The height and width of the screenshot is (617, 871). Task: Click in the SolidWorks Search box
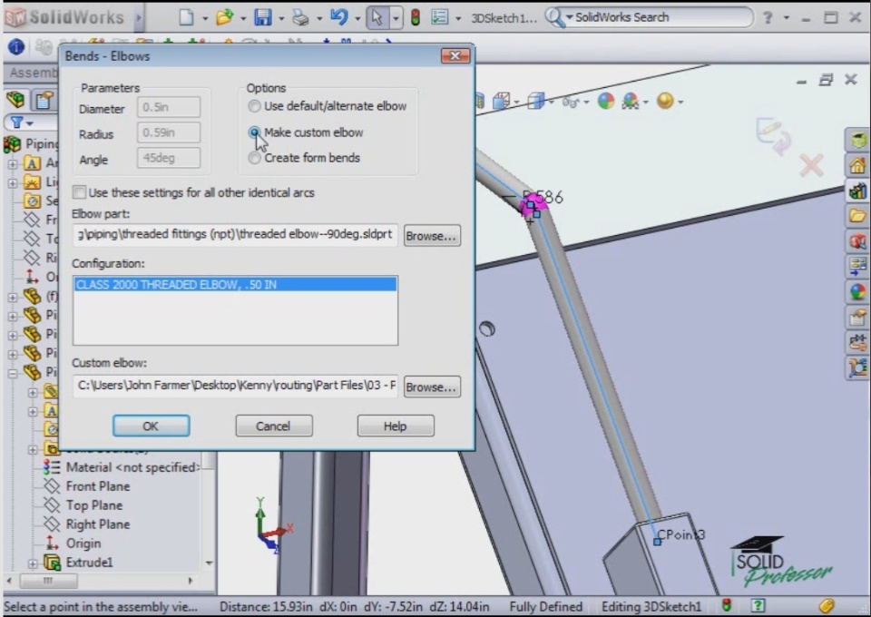661,17
